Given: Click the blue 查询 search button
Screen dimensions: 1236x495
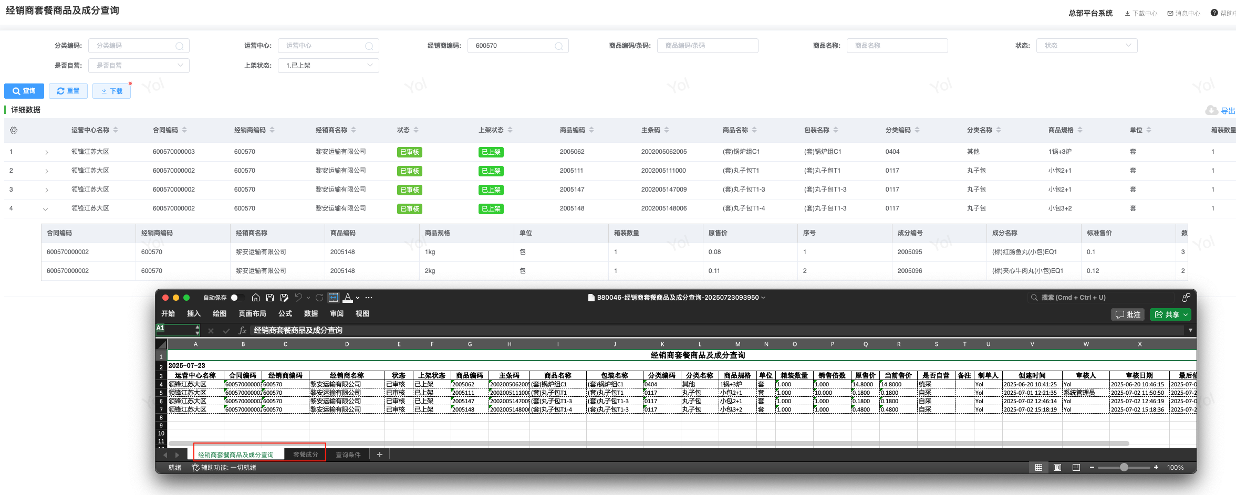Looking at the screenshot, I should [x=24, y=91].
